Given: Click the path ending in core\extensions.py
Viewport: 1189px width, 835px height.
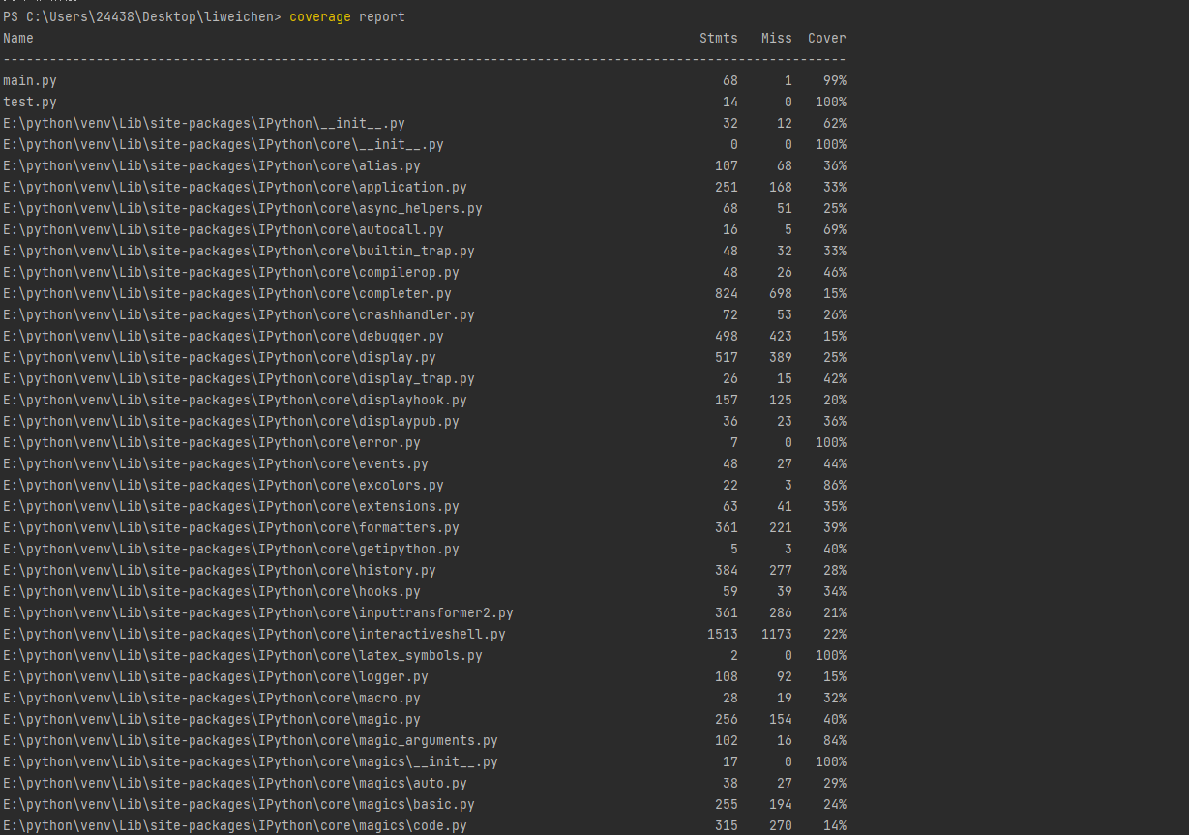Looking at the screenshot, I should coord(231,507).
